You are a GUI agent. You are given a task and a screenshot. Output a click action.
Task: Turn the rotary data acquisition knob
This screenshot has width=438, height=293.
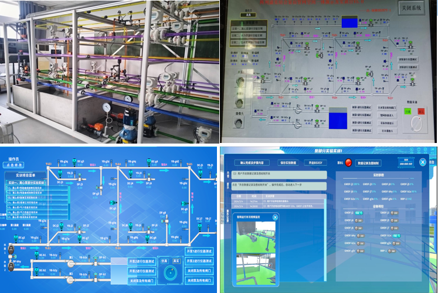pos(416,124)
